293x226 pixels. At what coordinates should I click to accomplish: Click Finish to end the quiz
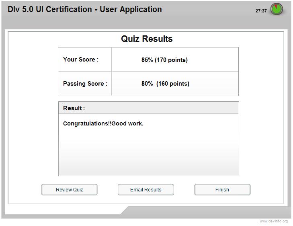[x=222, y=189]
